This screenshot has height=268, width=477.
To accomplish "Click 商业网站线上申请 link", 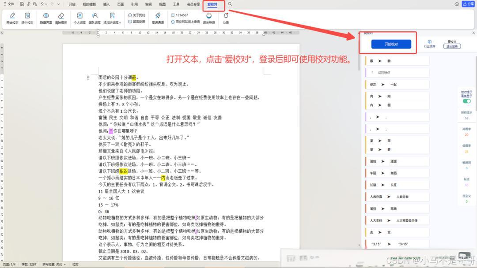I will [185, 22].
